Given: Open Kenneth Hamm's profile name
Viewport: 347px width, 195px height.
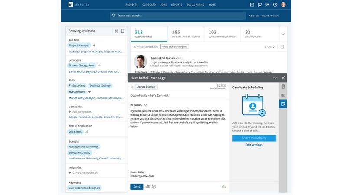Looking at the screenshot, I should coord(162,58).
